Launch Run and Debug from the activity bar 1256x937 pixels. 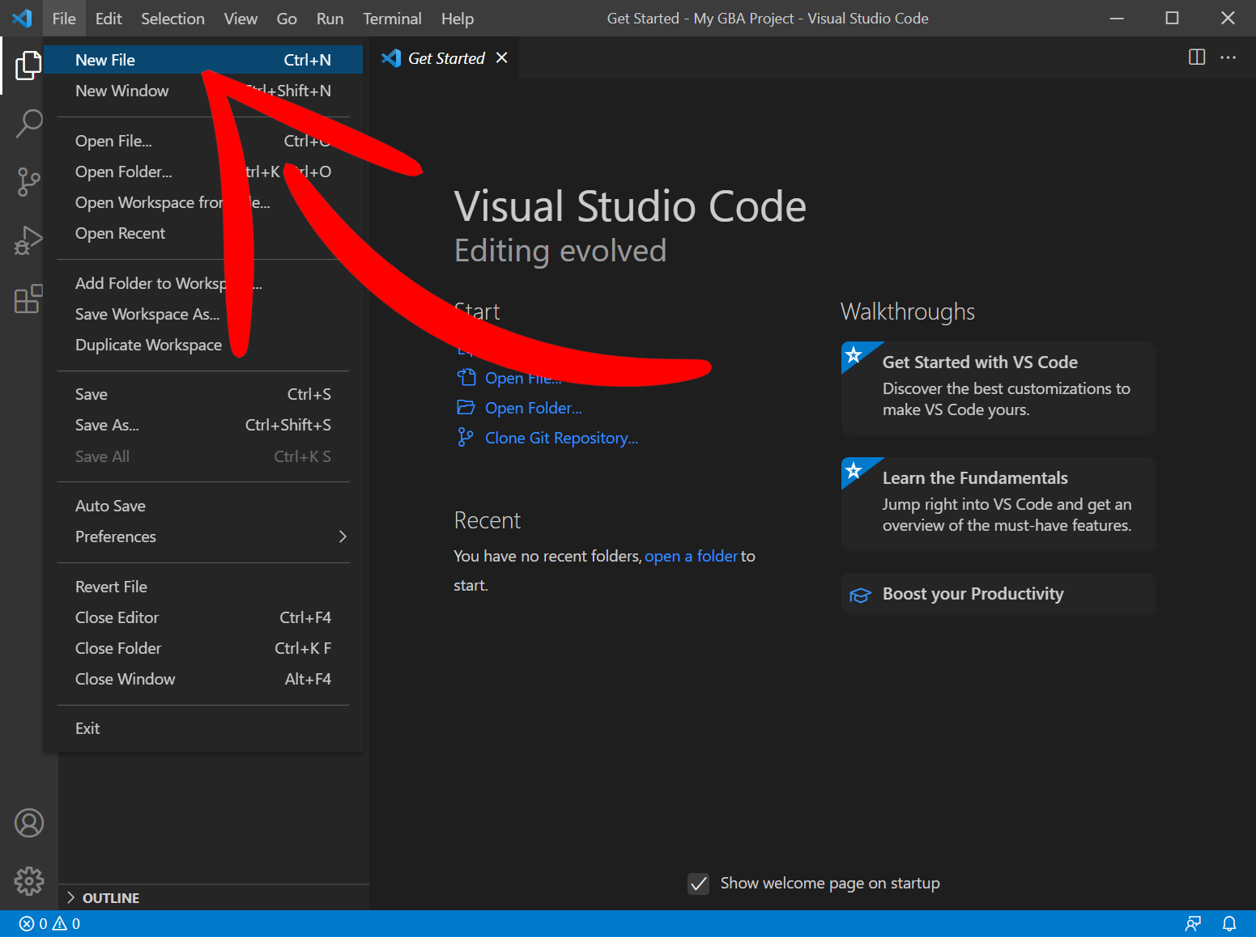[x=29, y=240]
